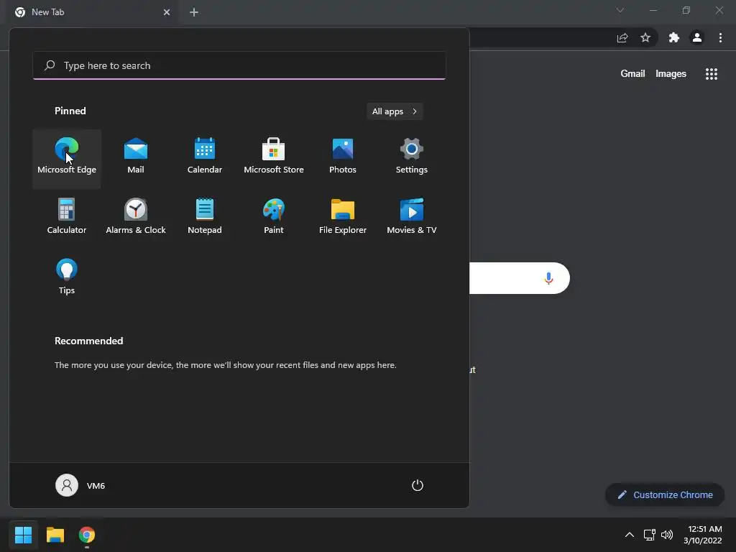Open the clock and date flyout
Image resolution: width=736 pixels, height=552 pixels.
703,535
